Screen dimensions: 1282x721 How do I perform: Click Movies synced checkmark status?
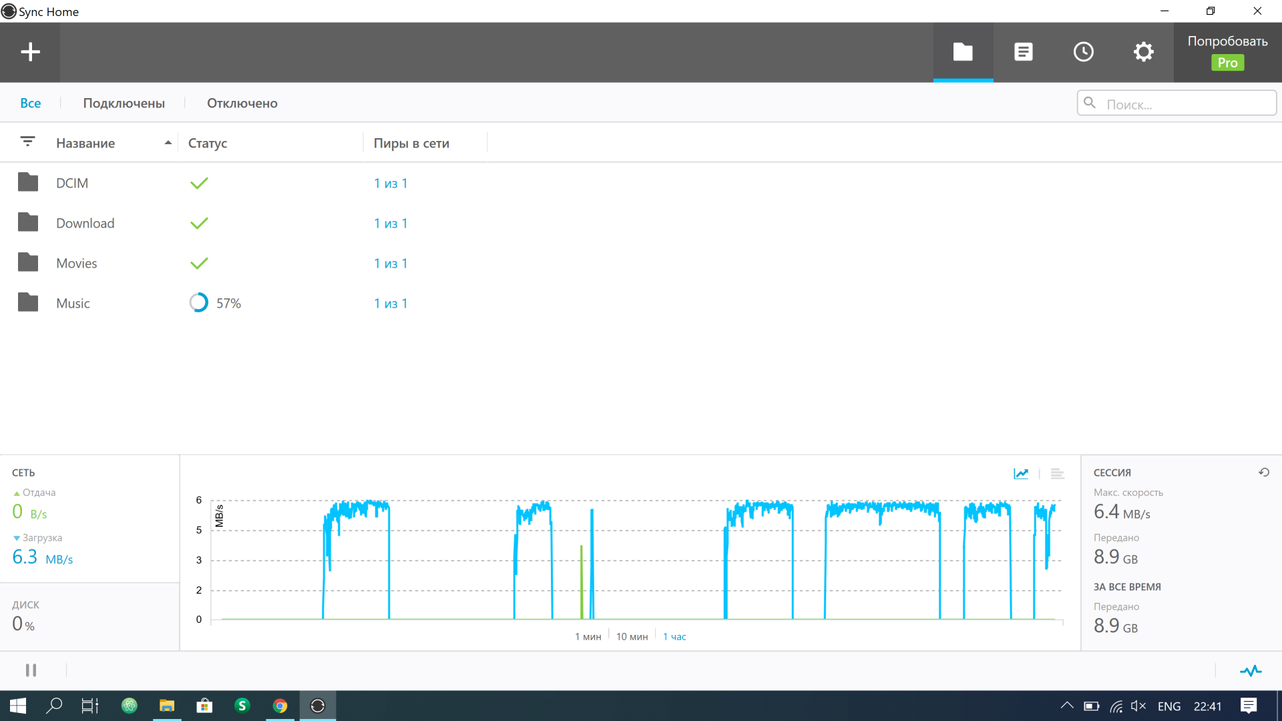199,263
